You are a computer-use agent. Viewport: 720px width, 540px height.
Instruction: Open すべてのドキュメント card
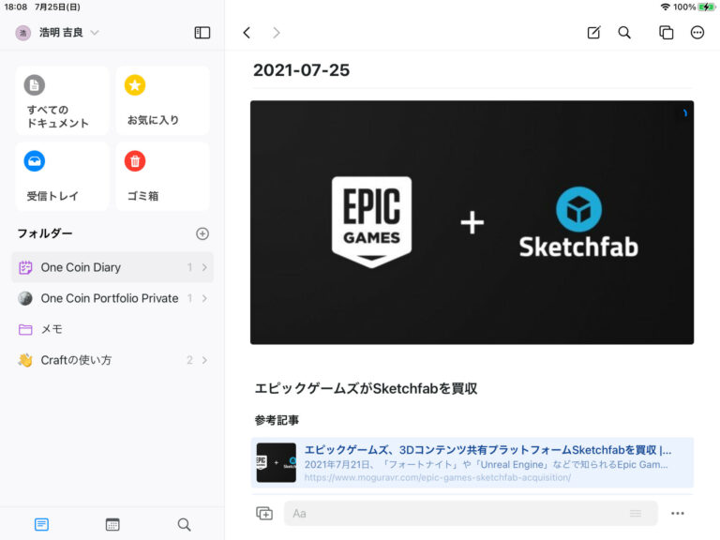point(62,100)
